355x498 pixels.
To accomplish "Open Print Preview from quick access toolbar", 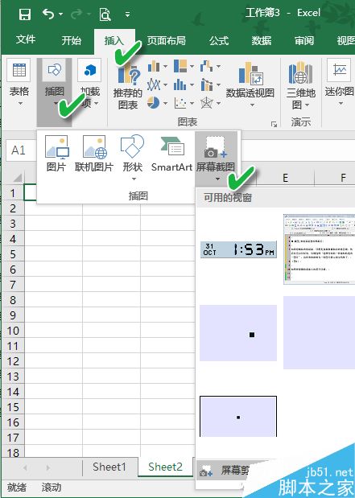I will coord(105,14).
